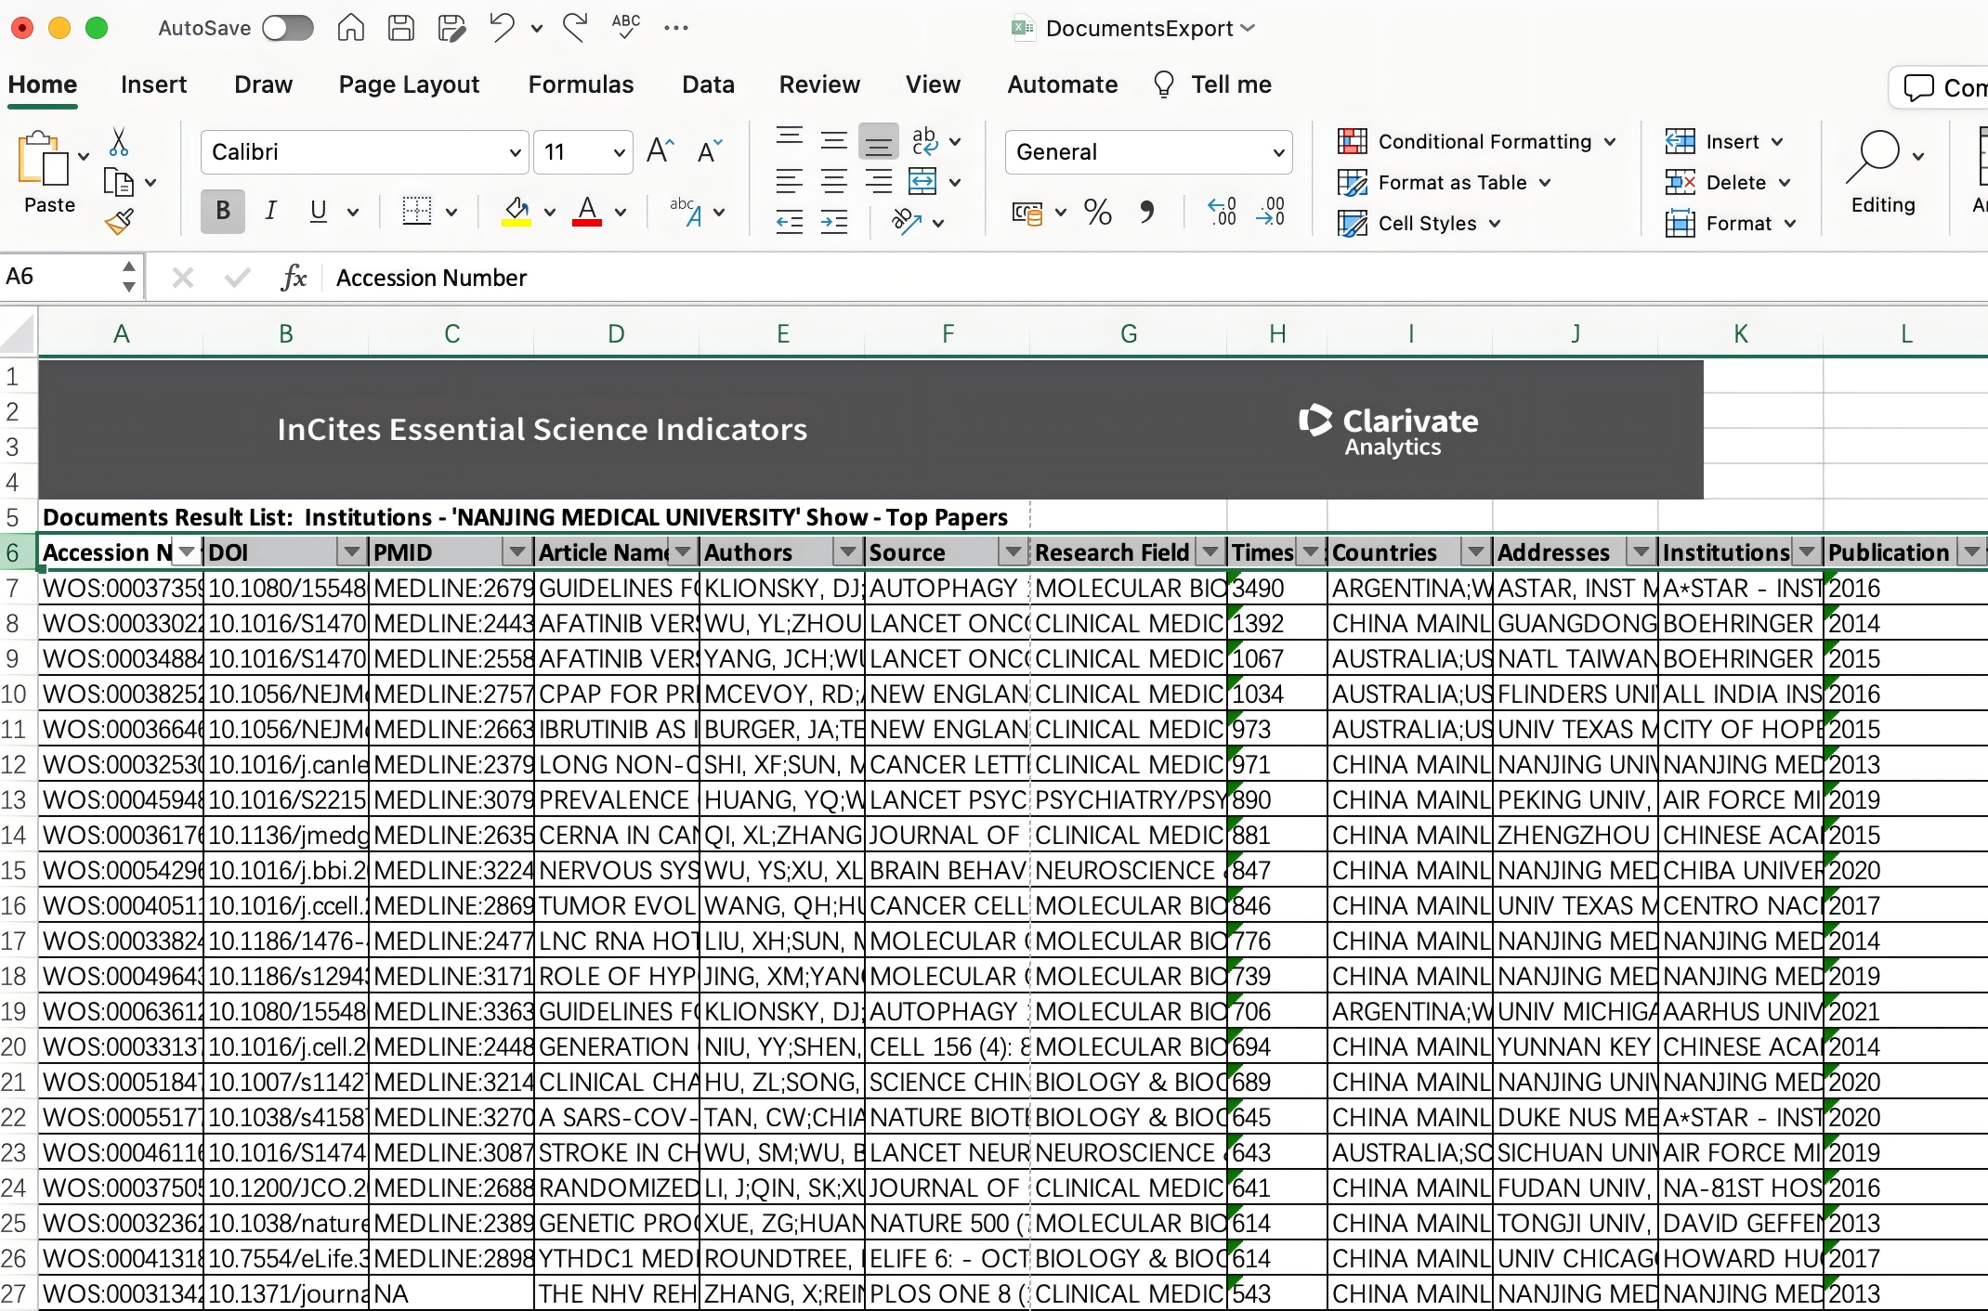The width and height of the screenshot is (1988, 1311).
Task: Click the Cut scissors icon
Action: click(x=119, y=142)
